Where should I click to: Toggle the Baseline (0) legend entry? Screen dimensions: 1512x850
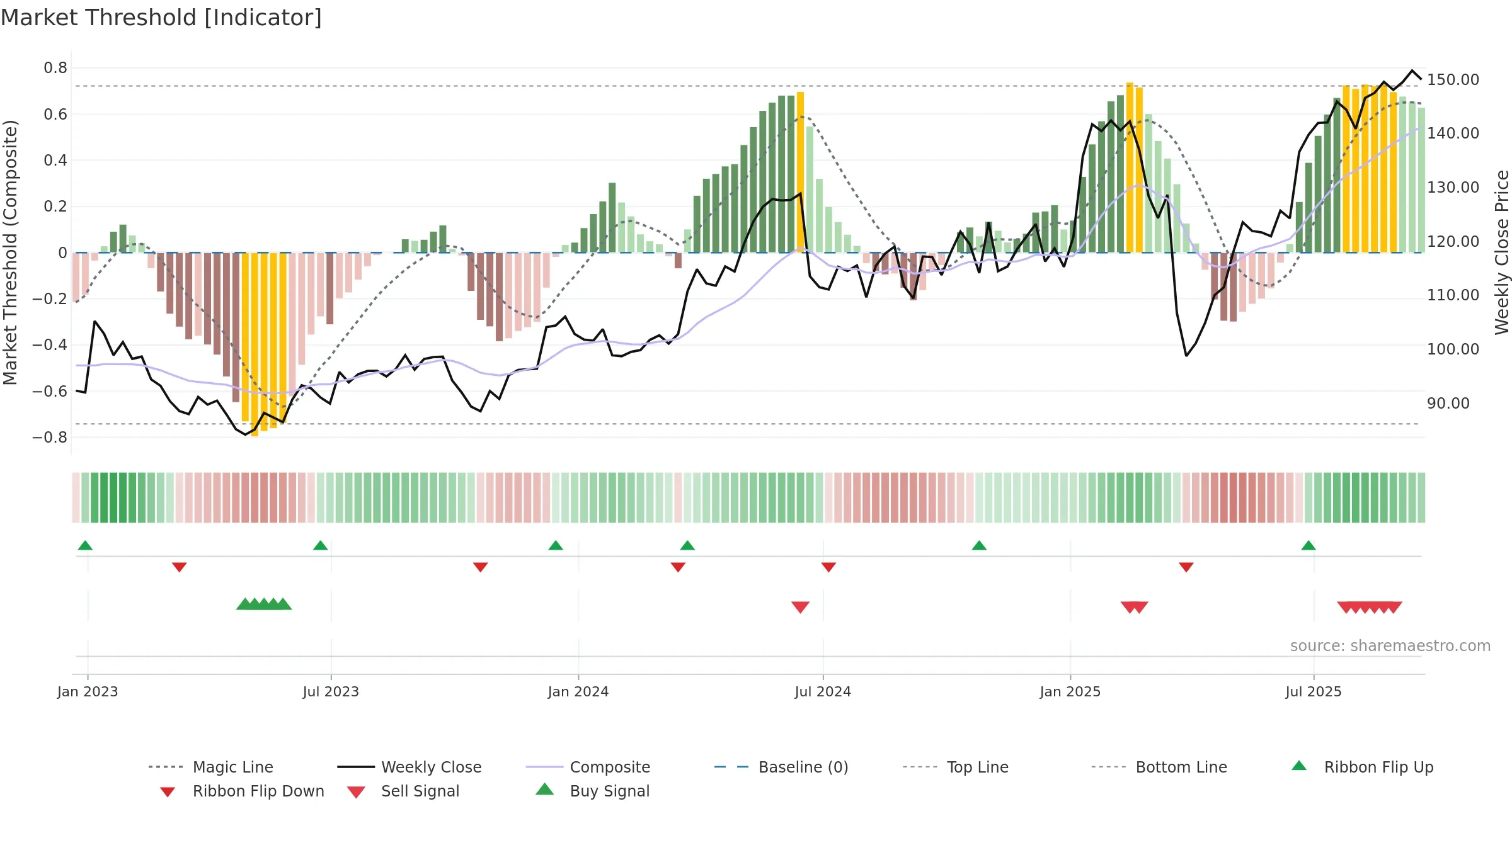pyautogui.click(x=781, y=767)
